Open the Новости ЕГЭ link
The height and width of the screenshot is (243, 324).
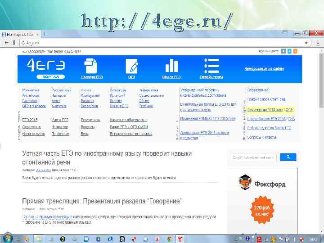pyautogui.click(x=92, y=77)
